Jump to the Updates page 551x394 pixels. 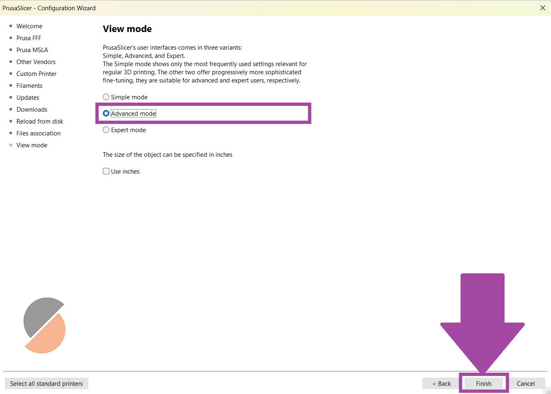point(28,98)
